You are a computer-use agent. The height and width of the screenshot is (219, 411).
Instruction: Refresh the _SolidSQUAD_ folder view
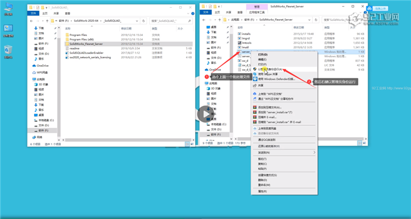(144, 21)
